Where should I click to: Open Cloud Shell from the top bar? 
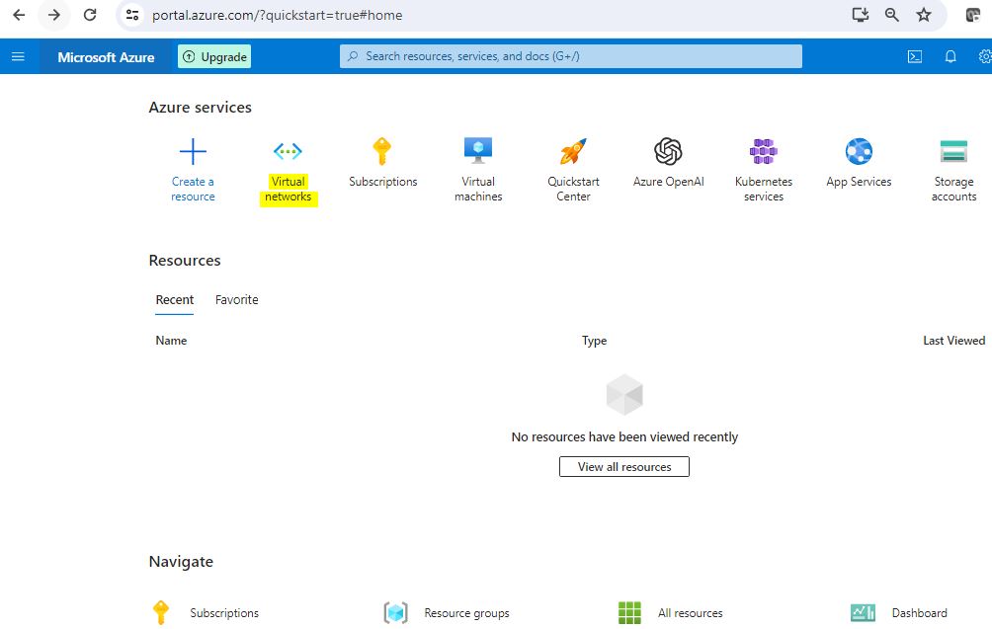915,56
